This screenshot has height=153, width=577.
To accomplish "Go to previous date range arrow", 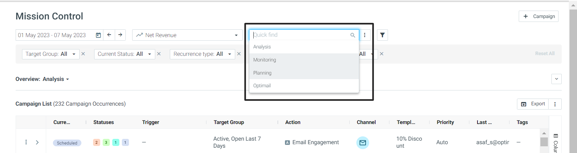I will pyautogui.click(x=109, y=35).
